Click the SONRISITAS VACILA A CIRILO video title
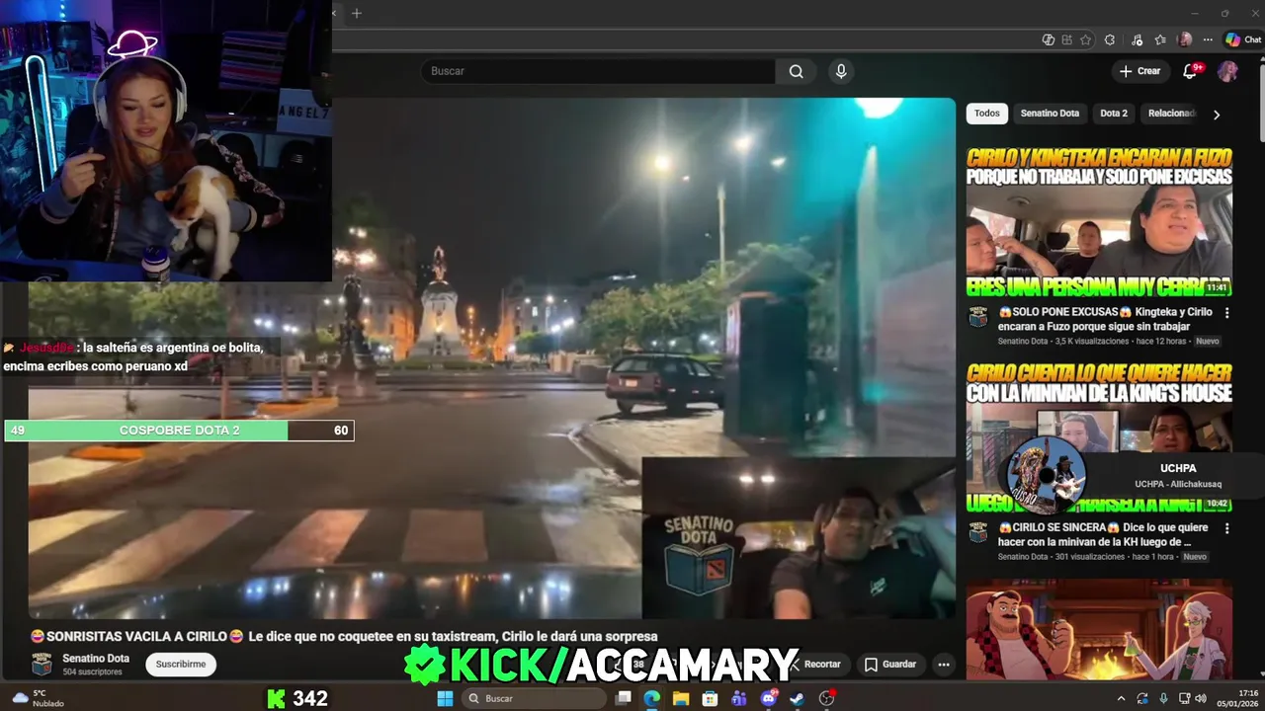This screenshot has height=711, width=1265. click(x=344, y=636)
